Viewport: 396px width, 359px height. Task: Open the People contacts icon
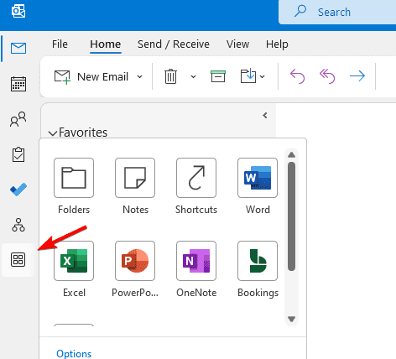click(18, 119)
